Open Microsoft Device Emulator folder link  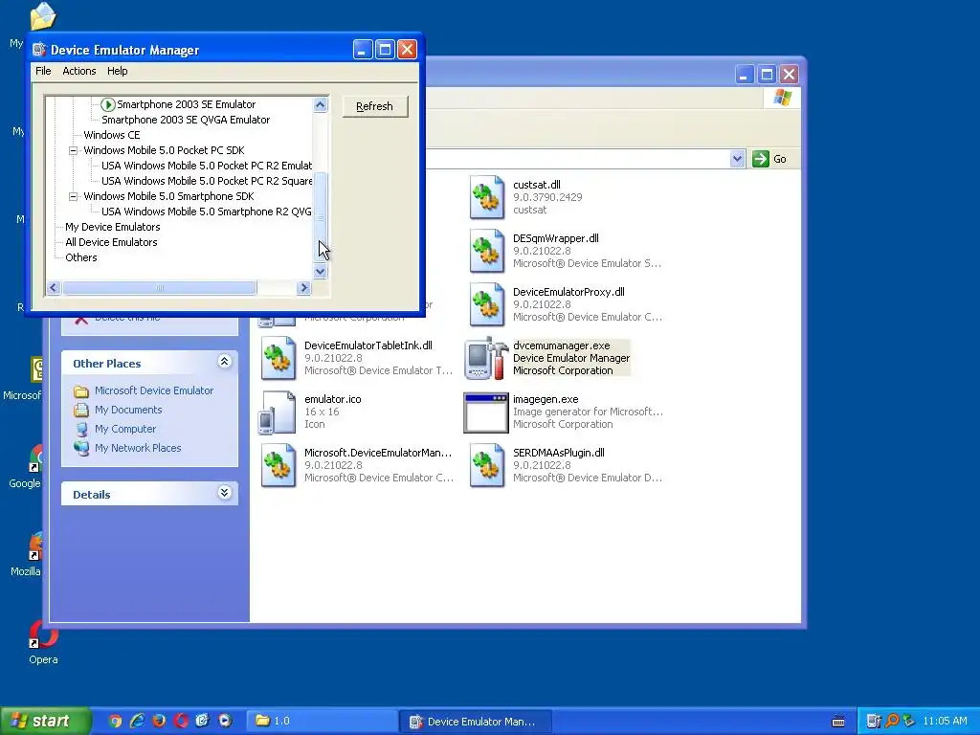[154, 390]
